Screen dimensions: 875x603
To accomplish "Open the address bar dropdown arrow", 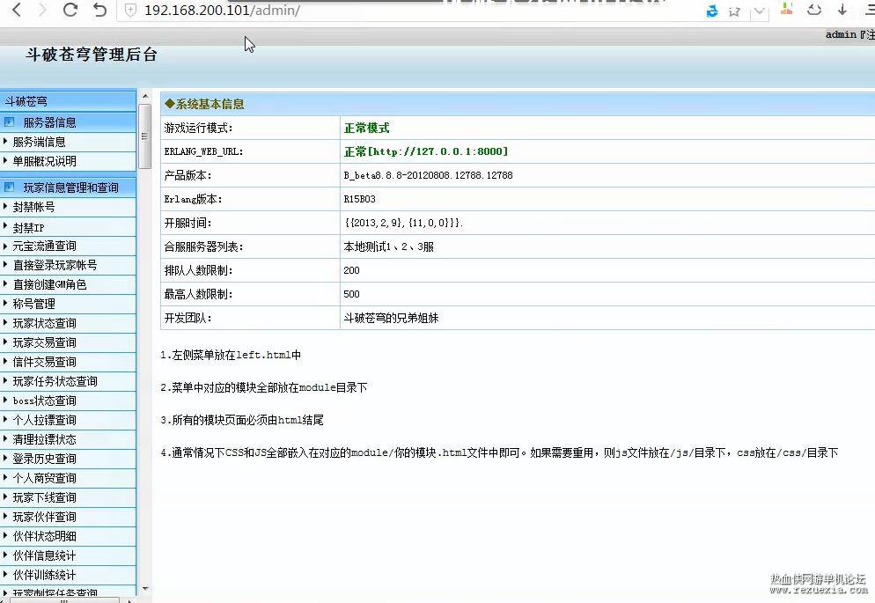I will click(x=760, y=11).
